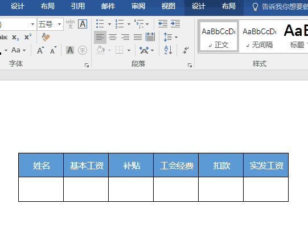Toggle character shading
Screen dimensions: 308x236
click(70, 50)
